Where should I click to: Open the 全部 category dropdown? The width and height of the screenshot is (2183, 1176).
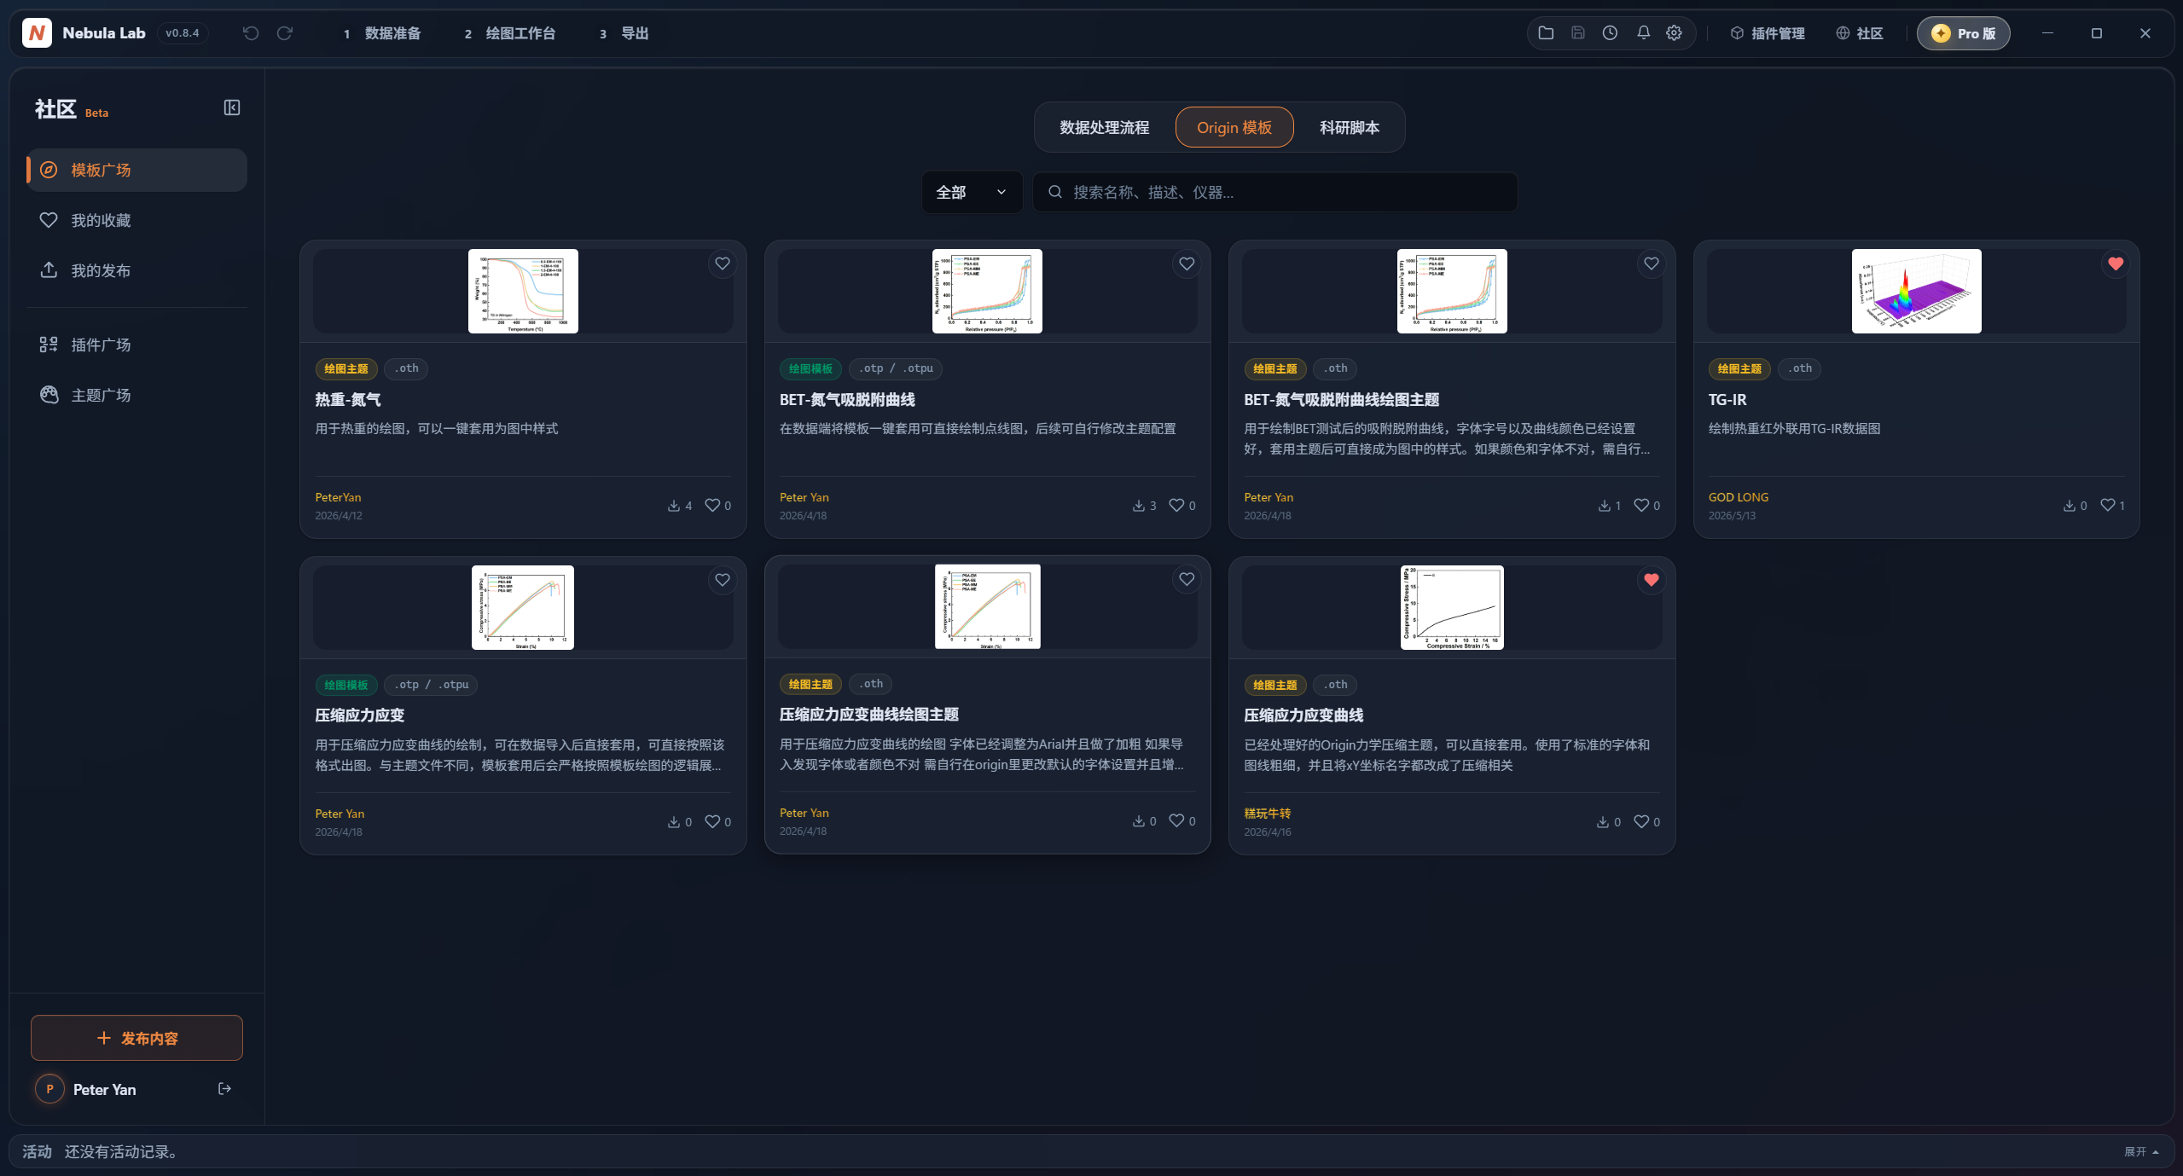[972, 192]
